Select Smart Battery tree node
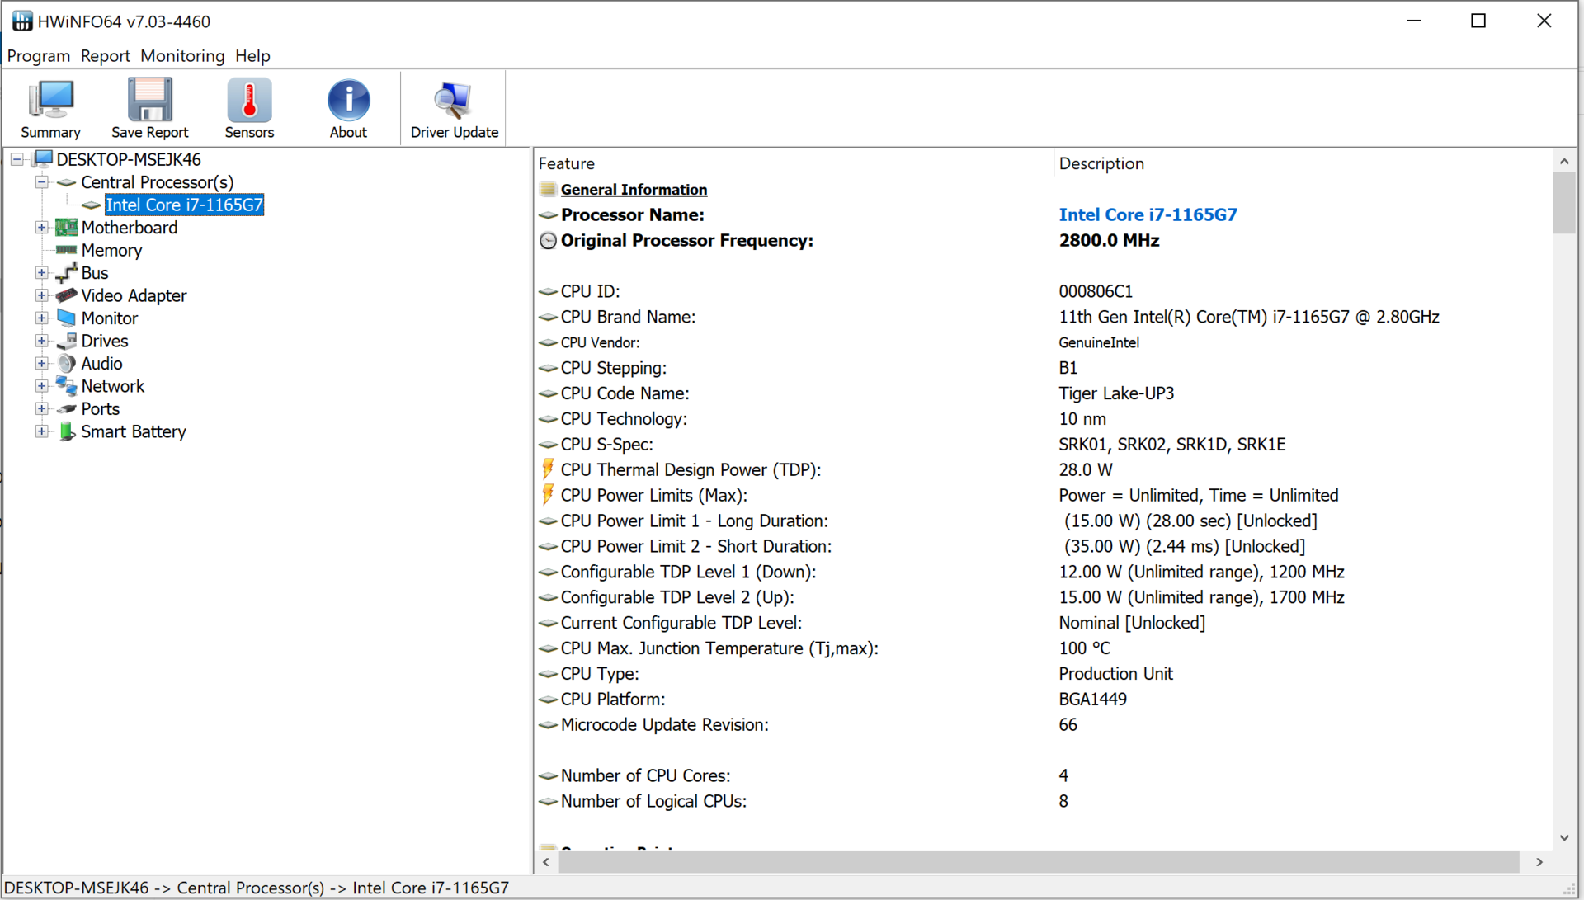Image resolution: width=1584 pixels, height=900 pixels. (x=133, y=431)
